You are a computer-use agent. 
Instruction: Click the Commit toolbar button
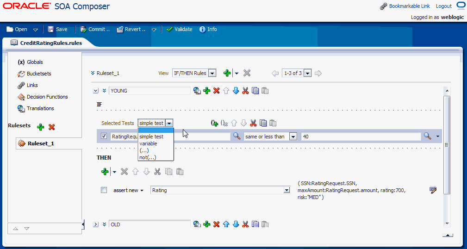tap(95, 29)
